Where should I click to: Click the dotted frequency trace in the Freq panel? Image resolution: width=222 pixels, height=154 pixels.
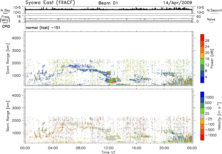(109, 19)
